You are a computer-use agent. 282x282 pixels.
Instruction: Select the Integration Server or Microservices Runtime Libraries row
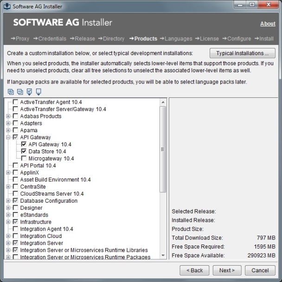(x=84, y=250)
